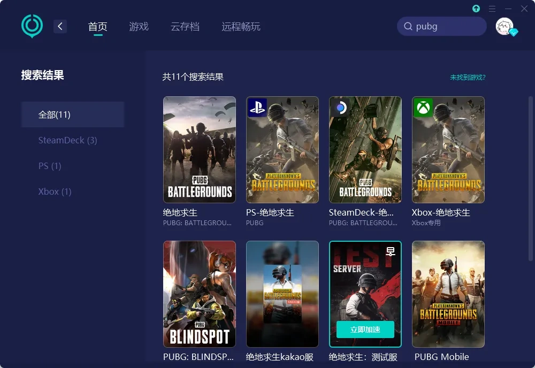The height and width of the screenshot is (368, 535).
Task: Open the PUBG Mobile game cover
Action: click(x=448, y=294)
